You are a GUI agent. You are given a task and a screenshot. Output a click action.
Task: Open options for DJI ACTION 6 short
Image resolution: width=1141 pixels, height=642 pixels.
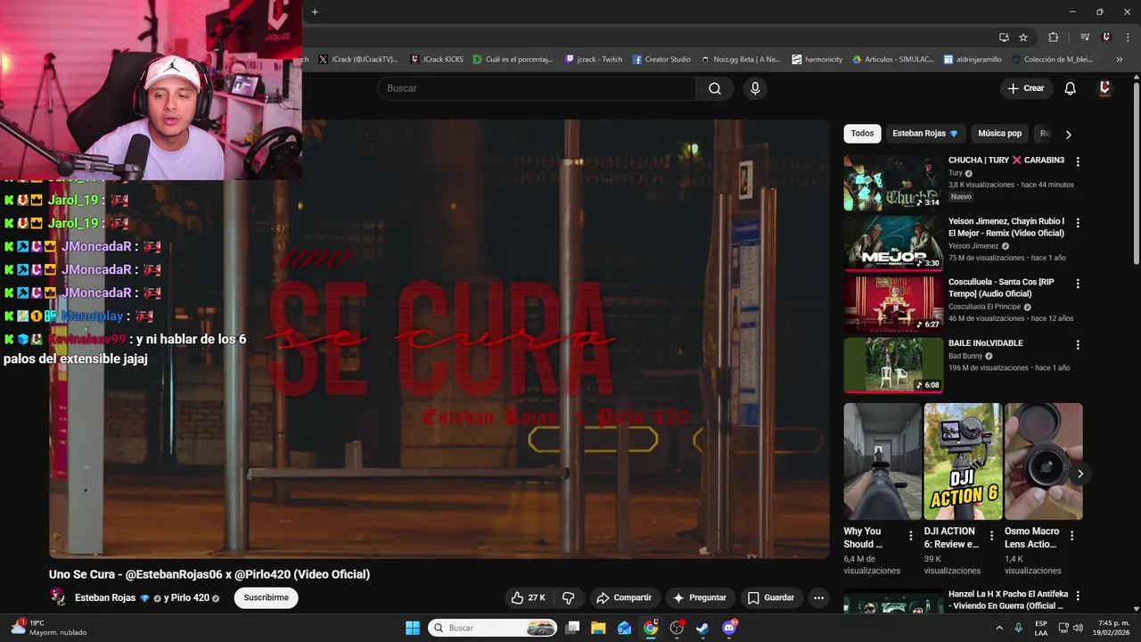(x=991, y=536)
